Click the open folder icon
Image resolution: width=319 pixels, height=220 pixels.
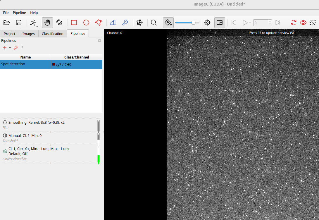pyautogui.click(x=6, y=23)
